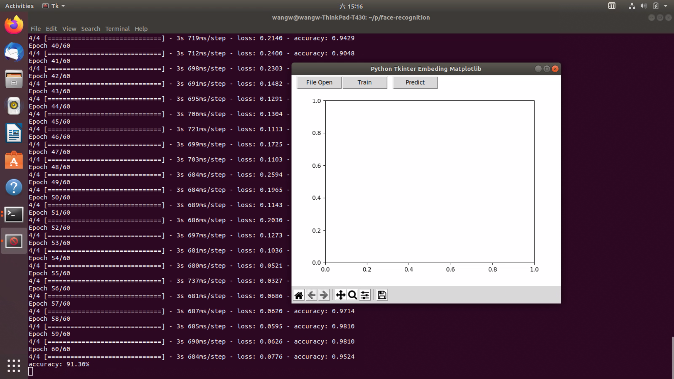
Task: Start training with Train button
Action: point(365,83)
